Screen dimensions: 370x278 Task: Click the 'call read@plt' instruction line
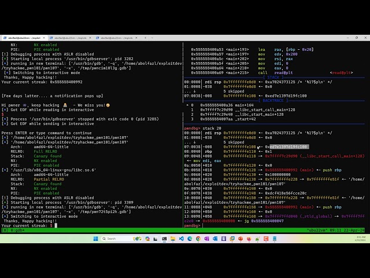point(272,73)
